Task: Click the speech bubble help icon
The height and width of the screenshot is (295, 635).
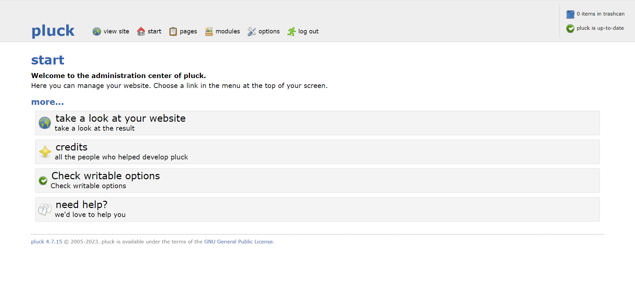Action: (45, 209)
